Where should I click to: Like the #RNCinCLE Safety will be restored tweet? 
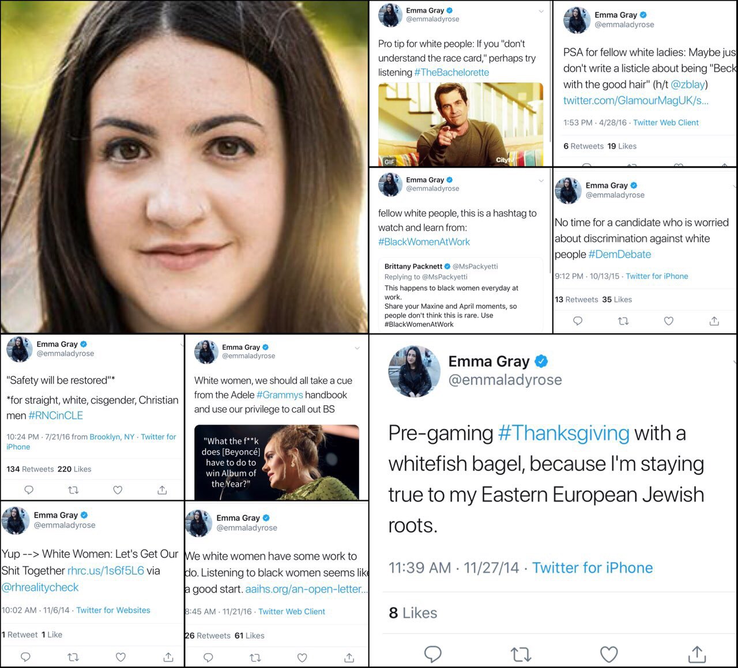[x=118, y=490]
